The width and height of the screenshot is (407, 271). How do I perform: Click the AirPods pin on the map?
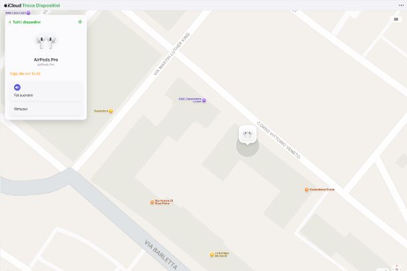tap(248, 134)
